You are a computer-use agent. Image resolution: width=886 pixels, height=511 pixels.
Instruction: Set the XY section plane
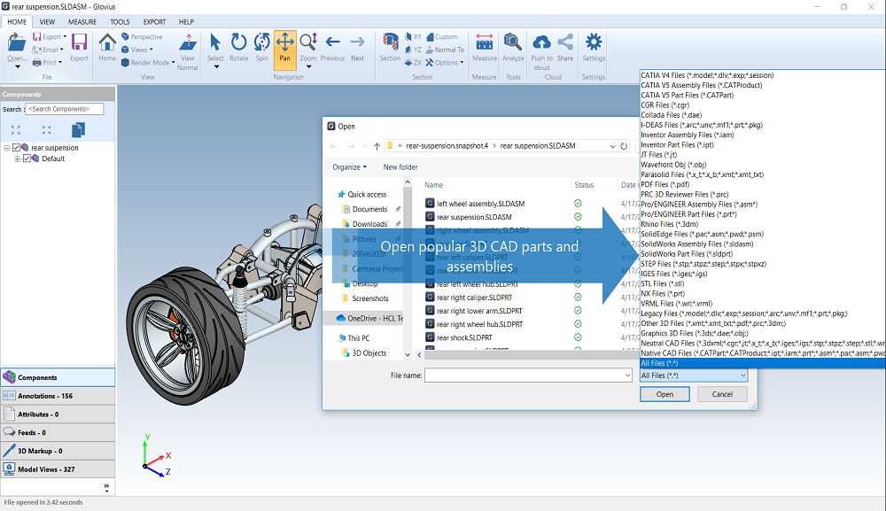(x=413, y=36)
